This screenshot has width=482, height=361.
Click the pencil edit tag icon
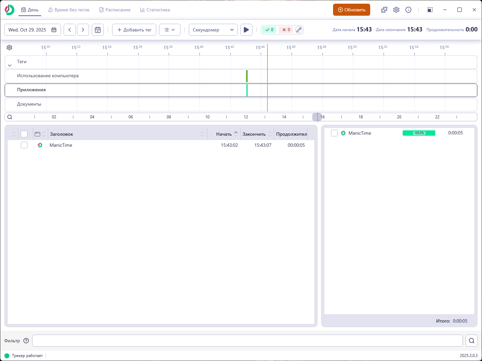coord(299,30)
